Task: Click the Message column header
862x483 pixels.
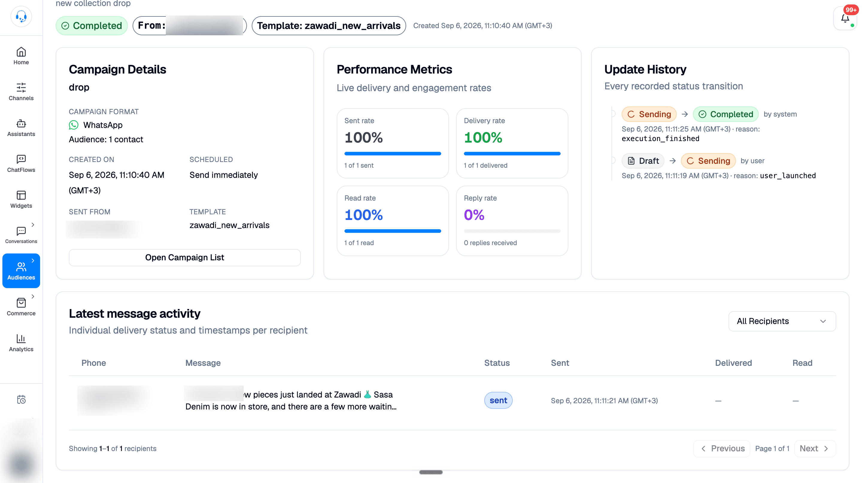Action: pyautogui.click(x=203, y=363)
